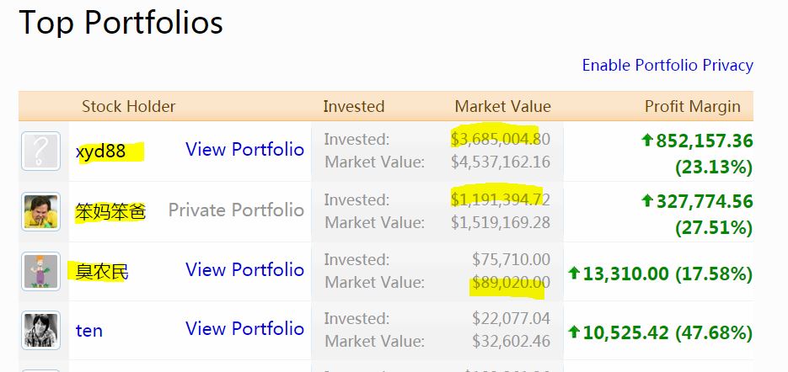Image resolution: width=788 pixels, height=372 pixels.
Task: Click the Profit Margin column header
Action: (x=692, y=106)
